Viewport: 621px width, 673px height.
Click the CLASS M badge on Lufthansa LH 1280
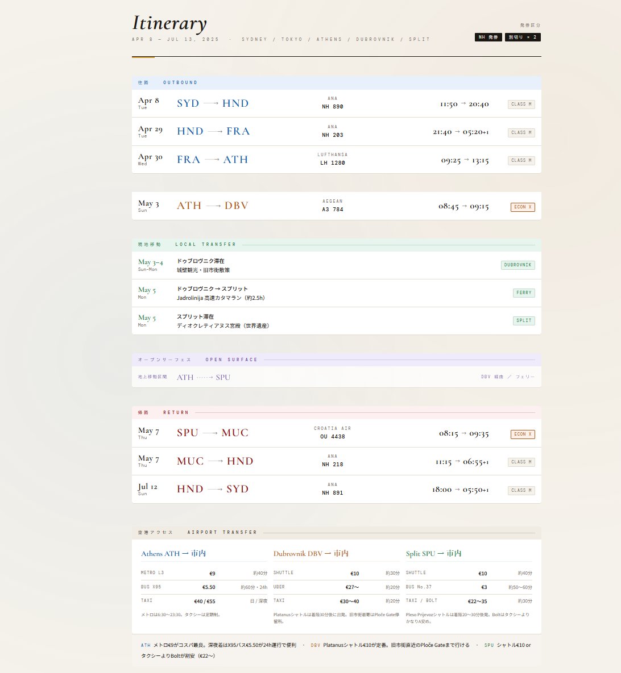[521, 160]
